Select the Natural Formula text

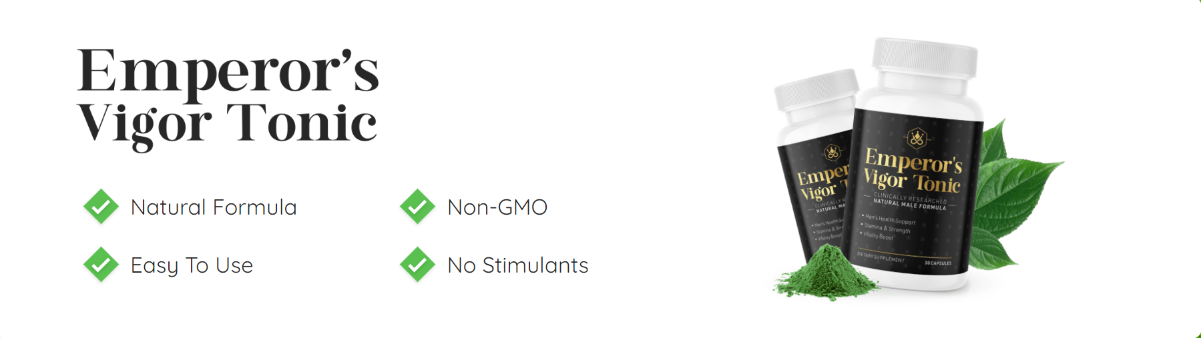214,207
